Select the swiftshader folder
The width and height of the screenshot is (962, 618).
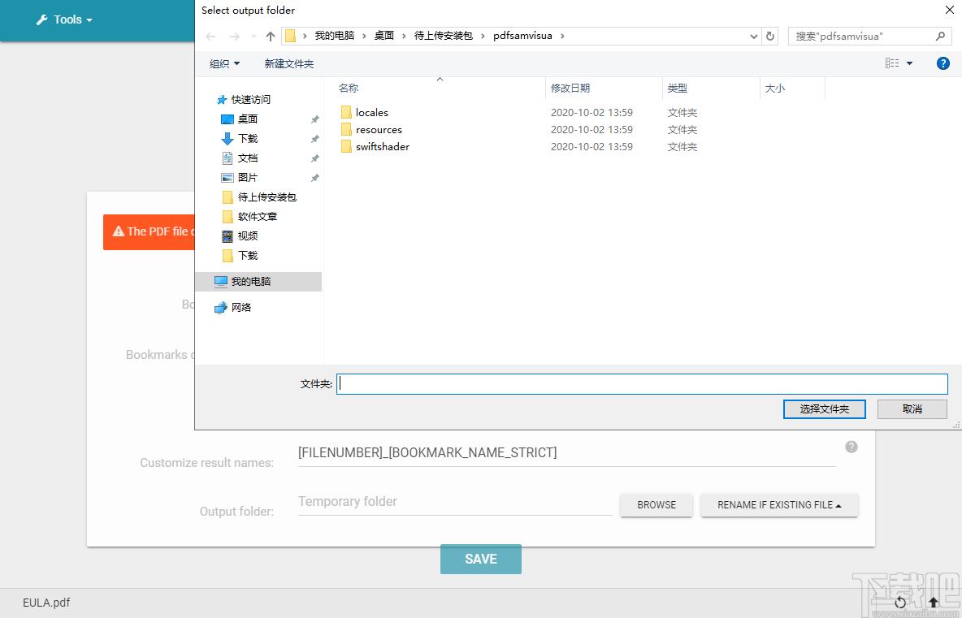click(382, 146)
